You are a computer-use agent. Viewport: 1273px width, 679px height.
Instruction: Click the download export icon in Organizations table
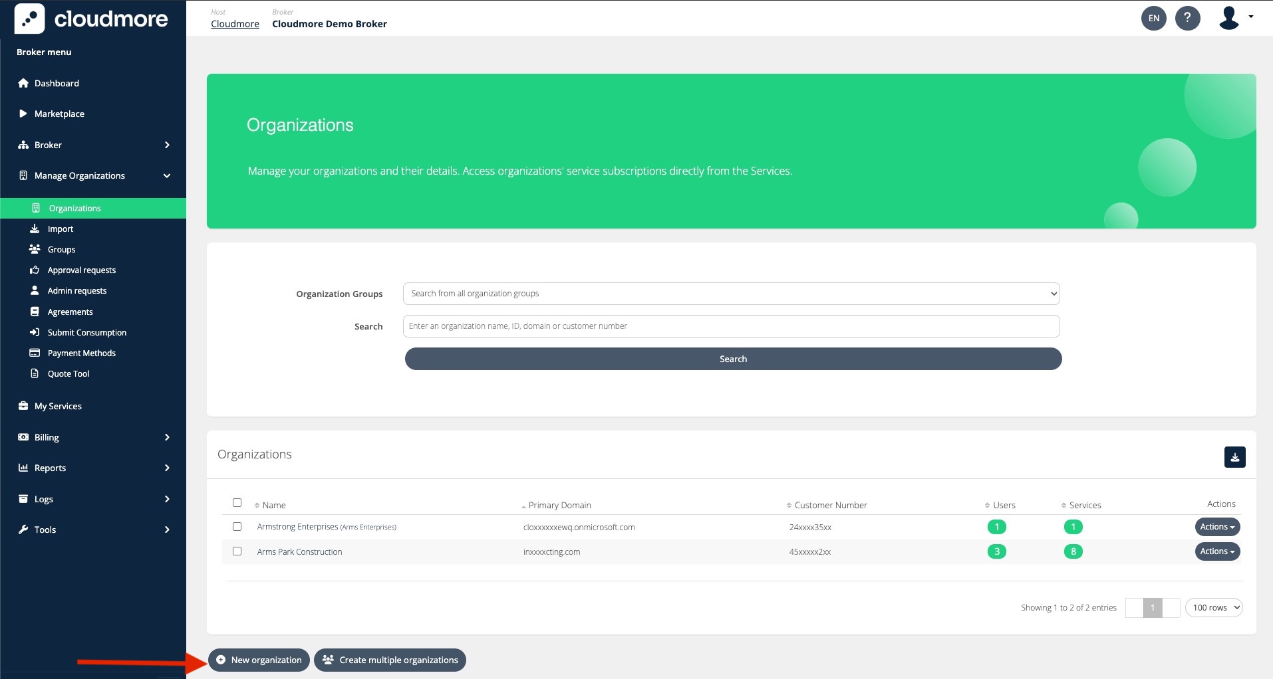pyautogui.click(x=1234, y=457)
